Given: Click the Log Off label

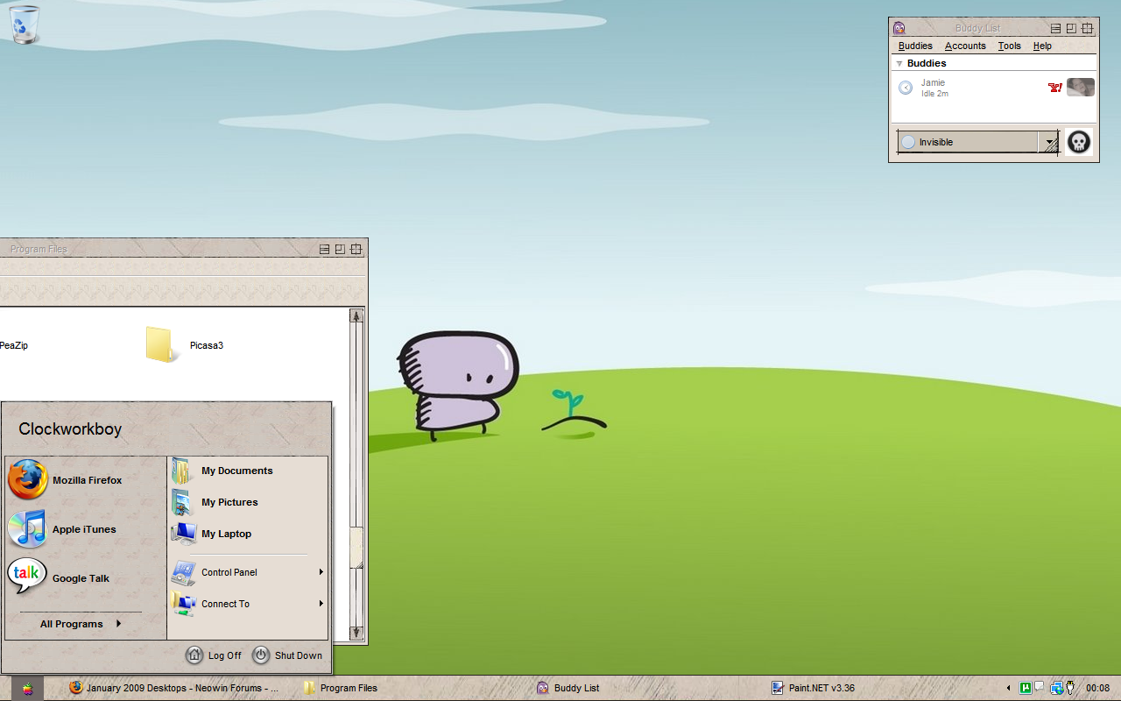Looking at the screenshot, I should pos(225,655).
